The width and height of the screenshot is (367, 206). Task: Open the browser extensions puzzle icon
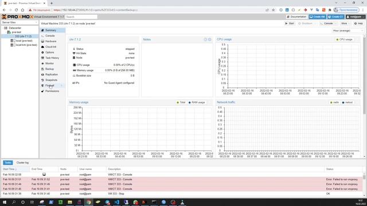pyautogui.click(x=330, y=10)
